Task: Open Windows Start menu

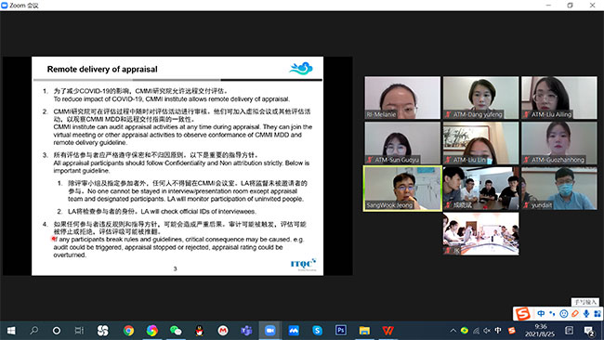Action: 11,331
